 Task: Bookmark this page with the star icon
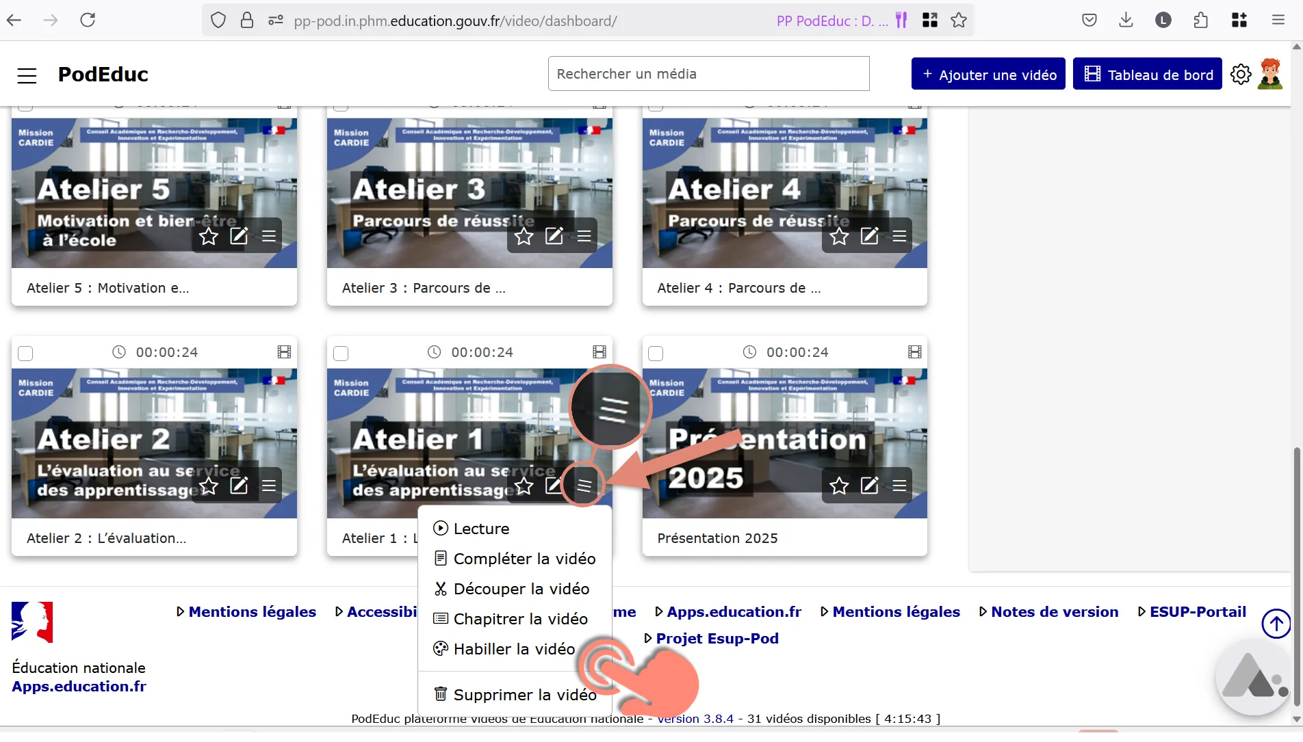(x=959, y=21)
